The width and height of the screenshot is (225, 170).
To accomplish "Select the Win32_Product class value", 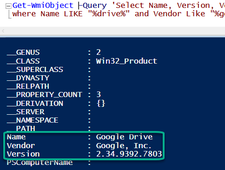I will point(126,61).
